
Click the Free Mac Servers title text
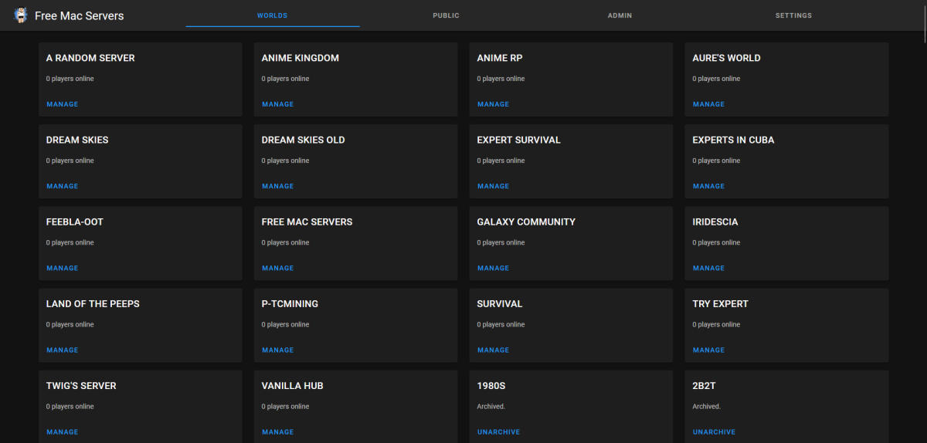[x=79, y=15]
